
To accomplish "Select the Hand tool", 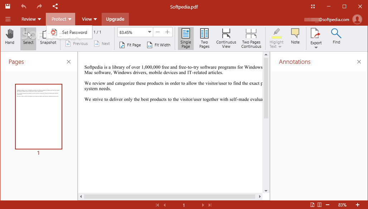I will [10, 37].
